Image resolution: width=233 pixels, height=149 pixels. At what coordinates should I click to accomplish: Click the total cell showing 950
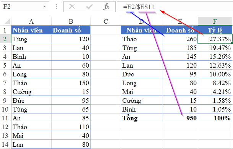click(180, 118)
